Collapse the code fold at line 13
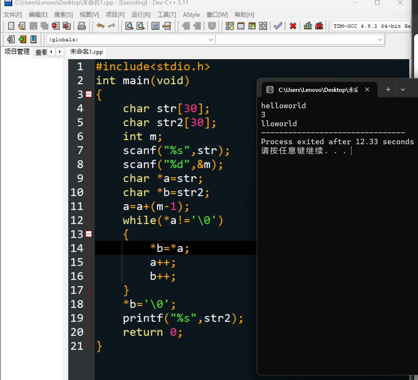 89,234
